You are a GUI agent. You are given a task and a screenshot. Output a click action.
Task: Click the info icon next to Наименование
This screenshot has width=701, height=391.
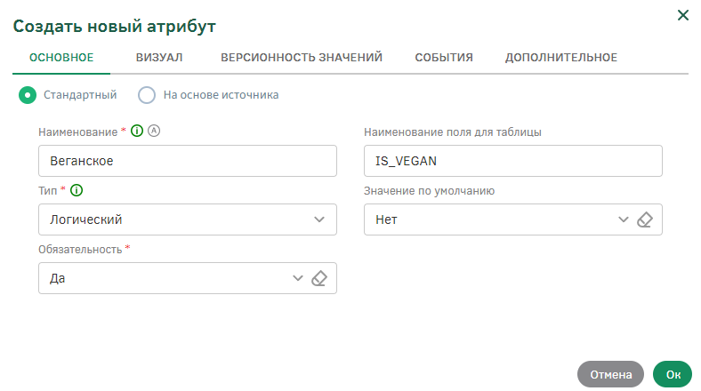[137, 132]
